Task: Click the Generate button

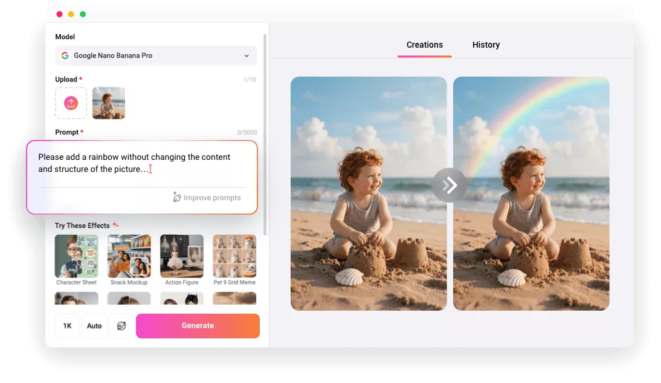Action: [198, 326]
